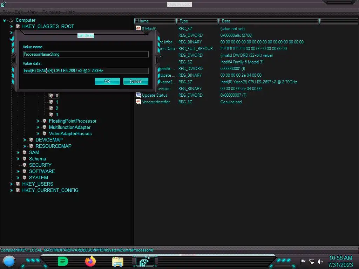Open the Start orb on taskbar
The image size is (359, 269).
9,261
